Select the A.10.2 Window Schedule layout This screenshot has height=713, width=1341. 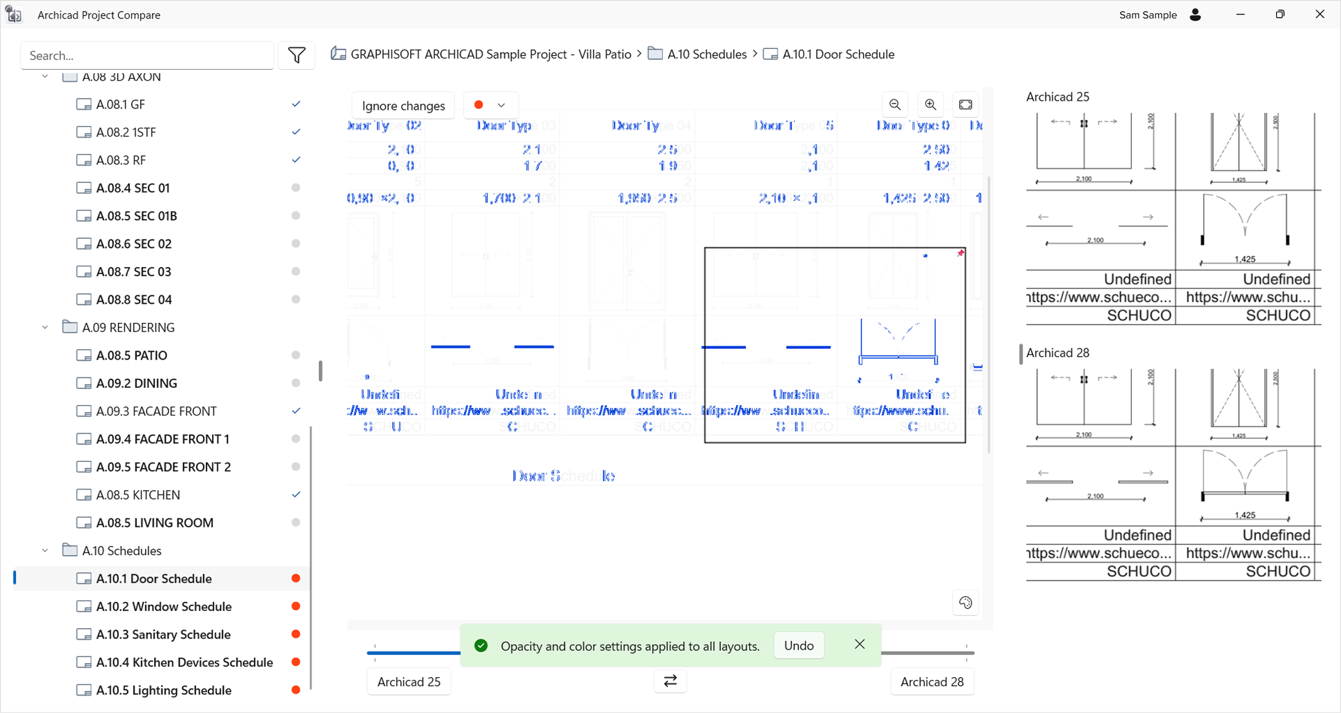point(164,607)
